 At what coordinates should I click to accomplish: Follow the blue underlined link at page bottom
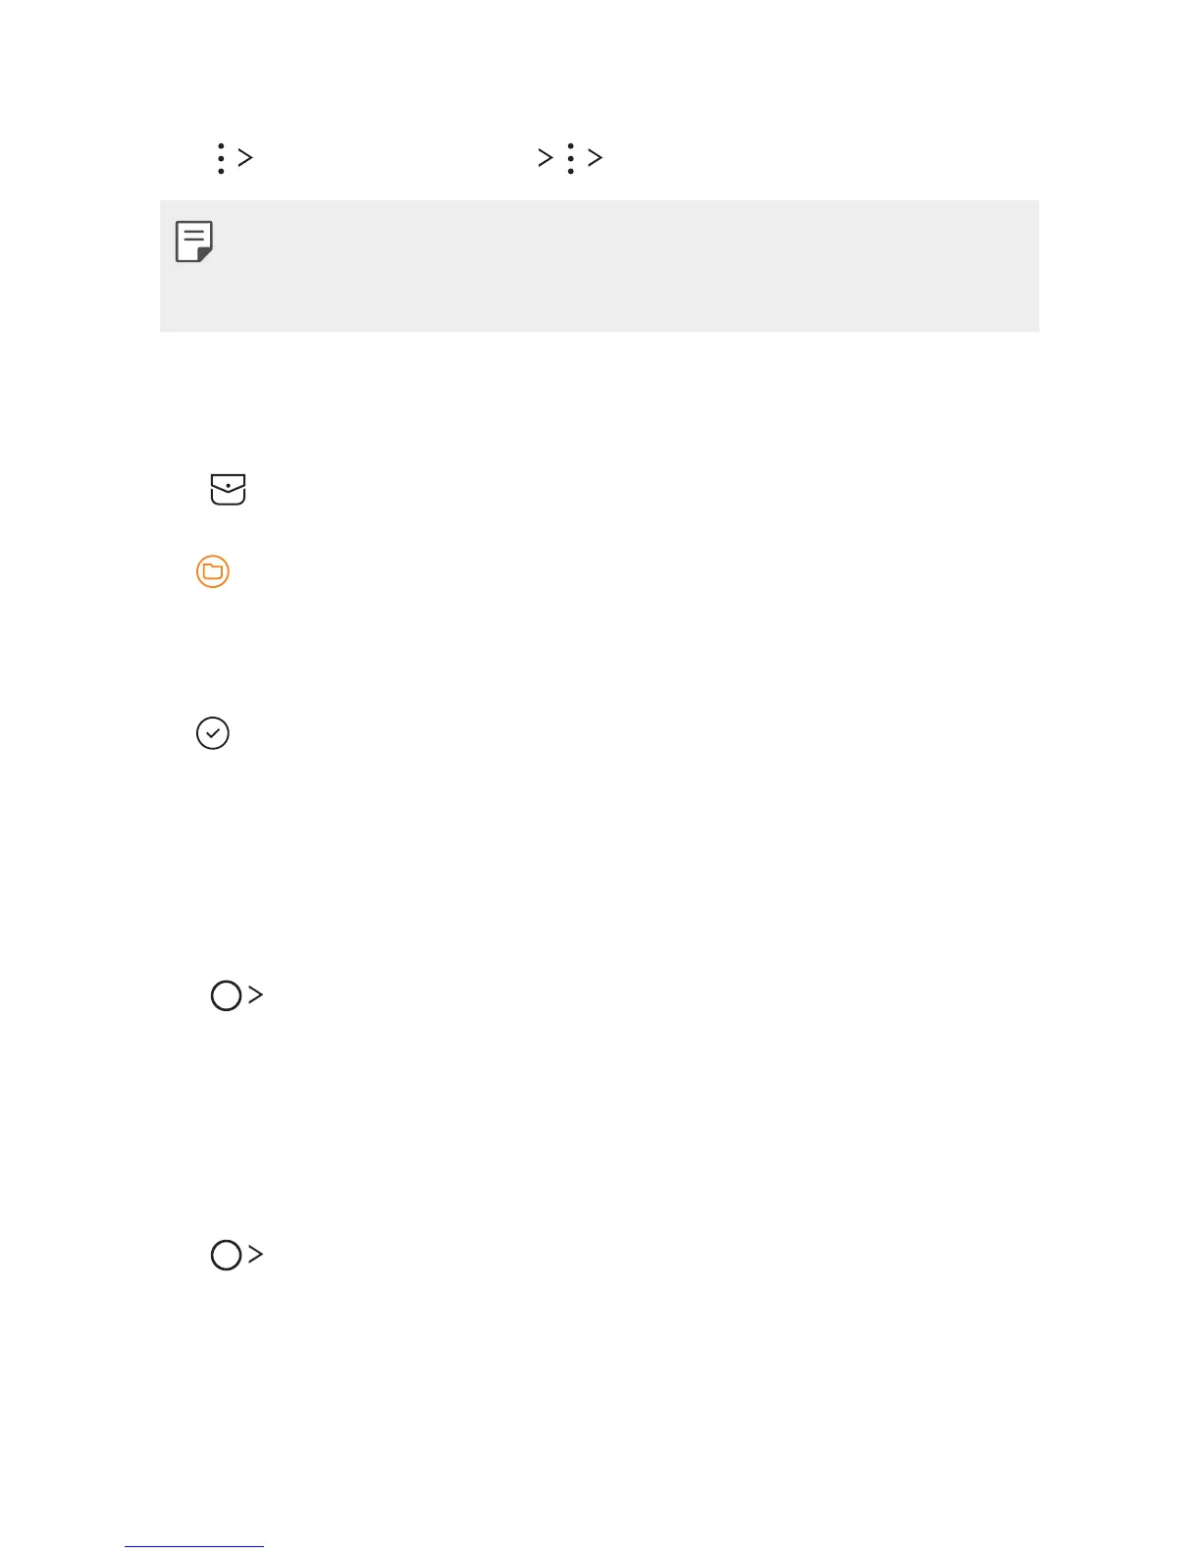pyautogui.click(x=194, y=1545)
